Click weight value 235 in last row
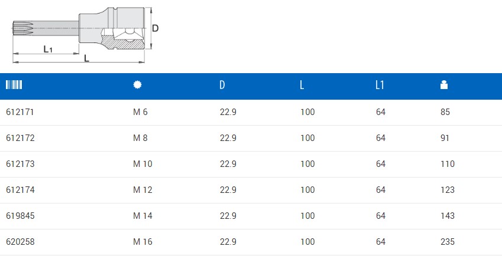The width and height of the screenshot is (502, 256). point(447,242)
